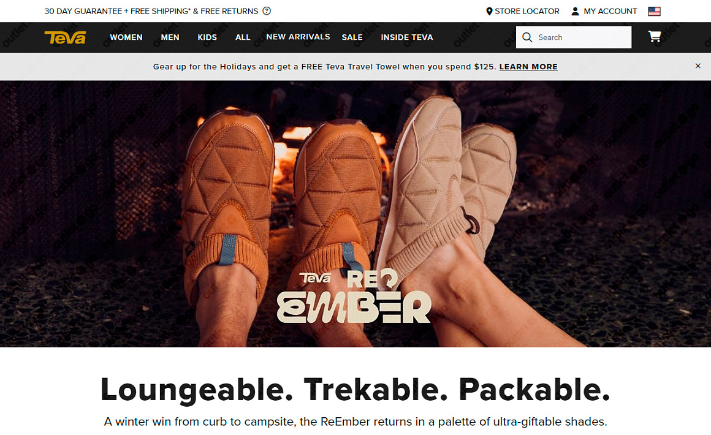This screenshot has height=435, width=711.
Task: Open the Men menu
Action: tap(170, 37)
